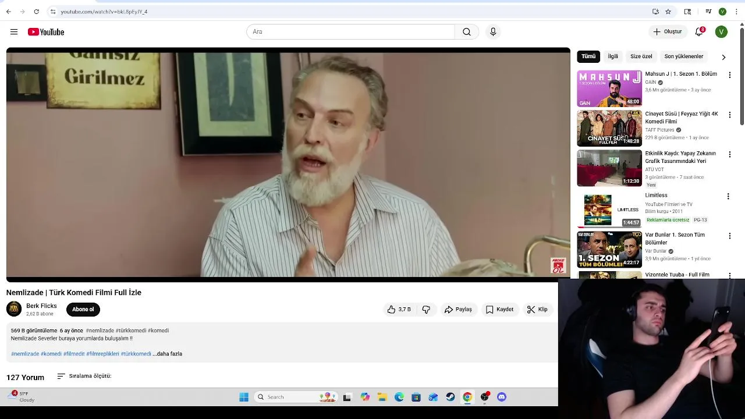The width and height of the screenshot is (745, 419).
Task: Open the Etkinlik Kaydı video thumbnail
Action: [609, 168]
